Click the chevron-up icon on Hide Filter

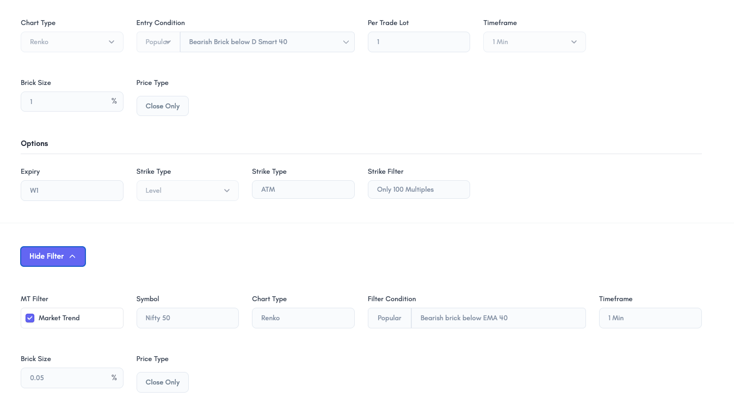pos(72,257)
